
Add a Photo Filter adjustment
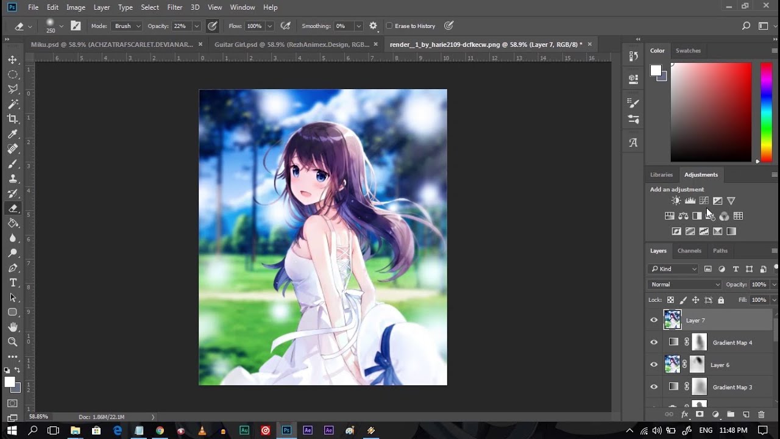(x=711, y=216)
